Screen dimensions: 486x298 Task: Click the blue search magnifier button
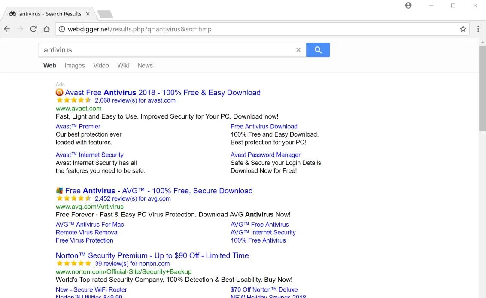click(x=318, y=50)
